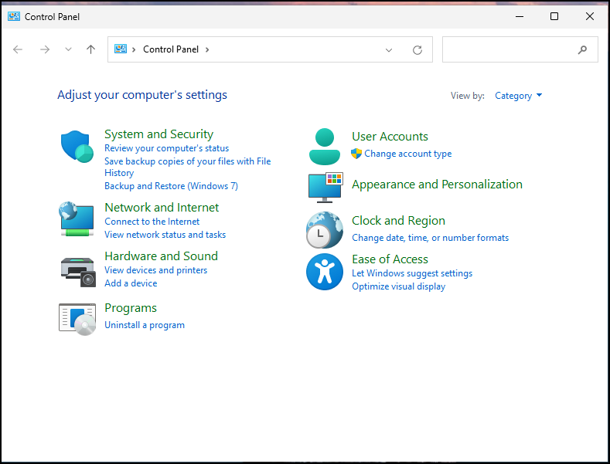Open Uninstall a program link
Image resolution: width=610 pixels, height=464 pixels.
pos(145,325)
